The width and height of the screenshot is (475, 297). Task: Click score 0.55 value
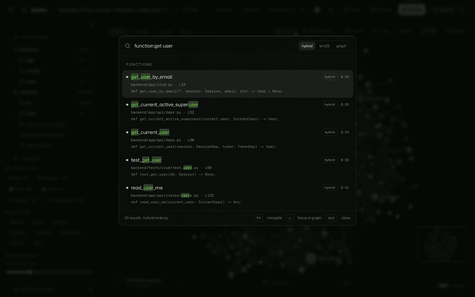coord(345,105)
